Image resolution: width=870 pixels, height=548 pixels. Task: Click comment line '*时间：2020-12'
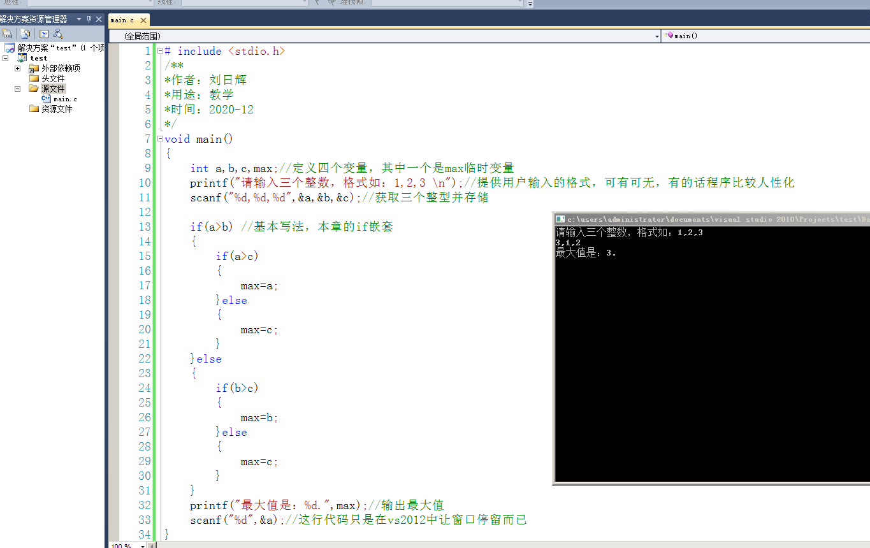pos(209,110)
